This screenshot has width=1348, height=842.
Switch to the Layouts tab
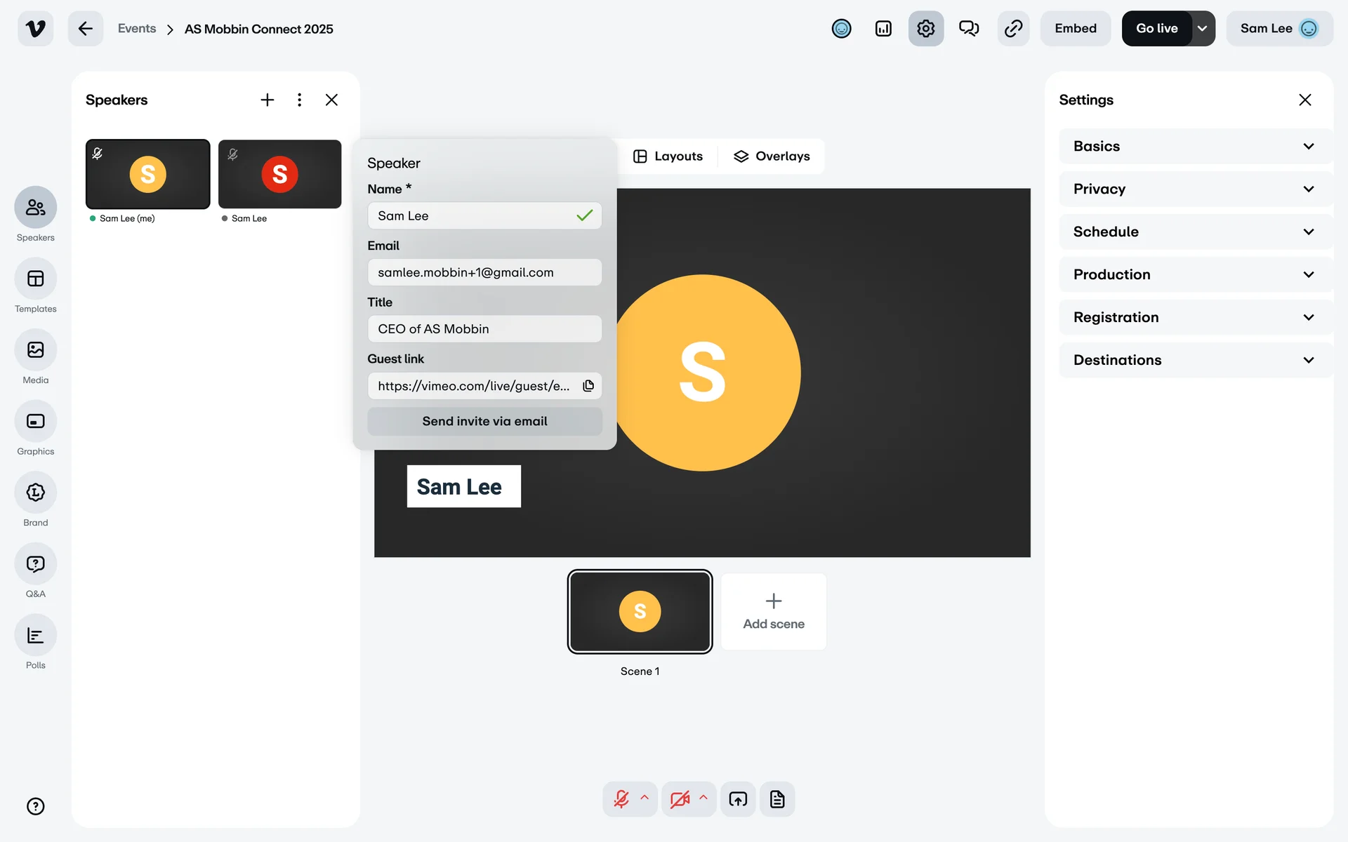668,156
